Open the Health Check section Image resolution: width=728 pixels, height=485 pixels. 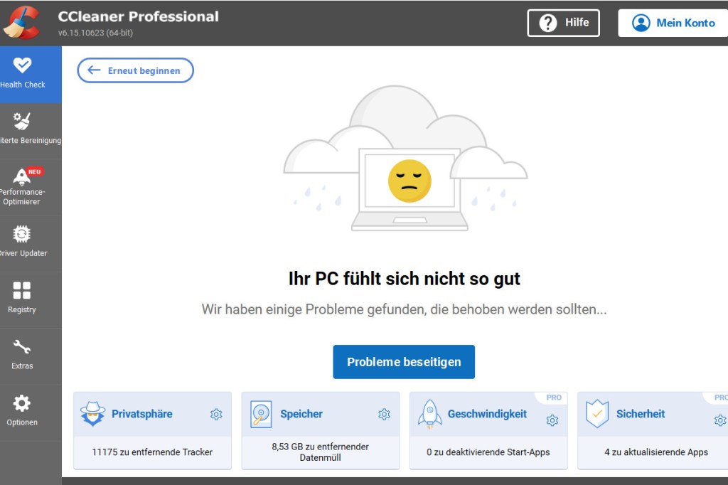click(31, 75)
